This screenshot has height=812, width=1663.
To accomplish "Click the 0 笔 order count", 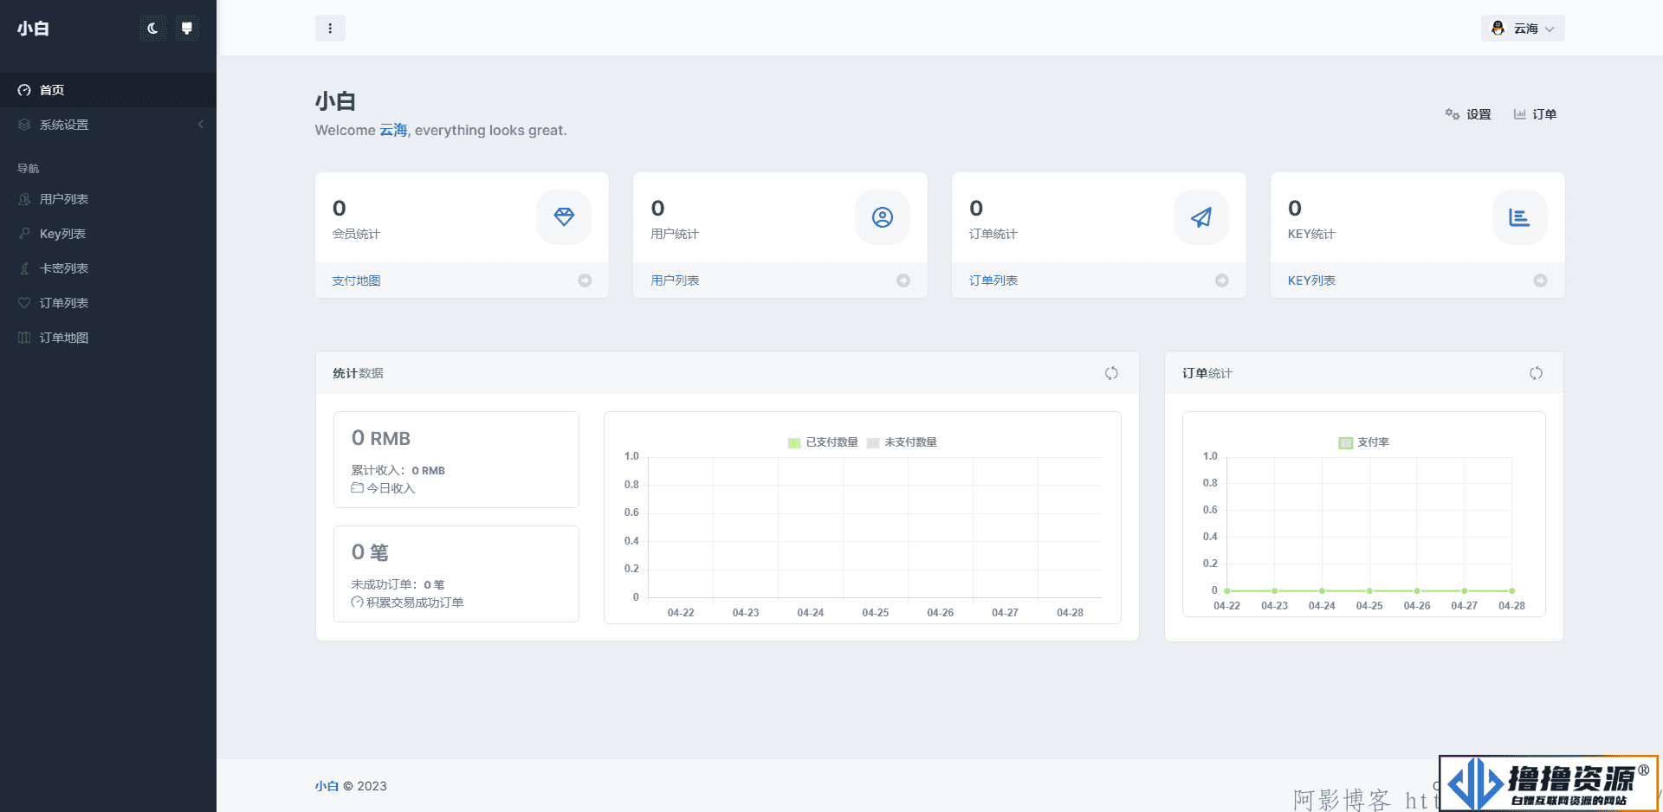I will 370,552.
